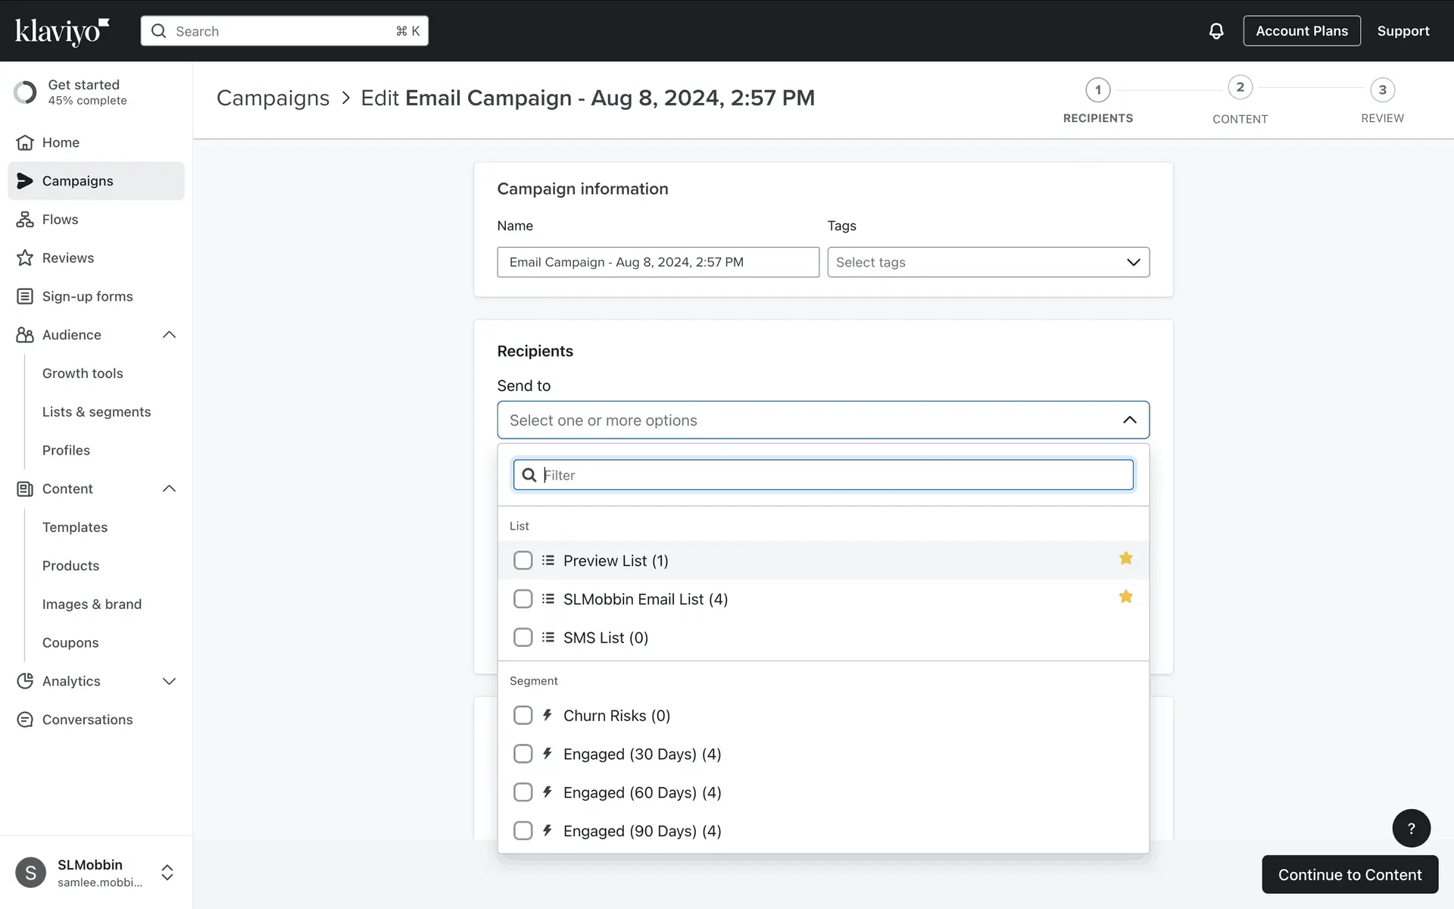Click Continue to Content button
1454x909 pixels.
[x=1349, y=875]
